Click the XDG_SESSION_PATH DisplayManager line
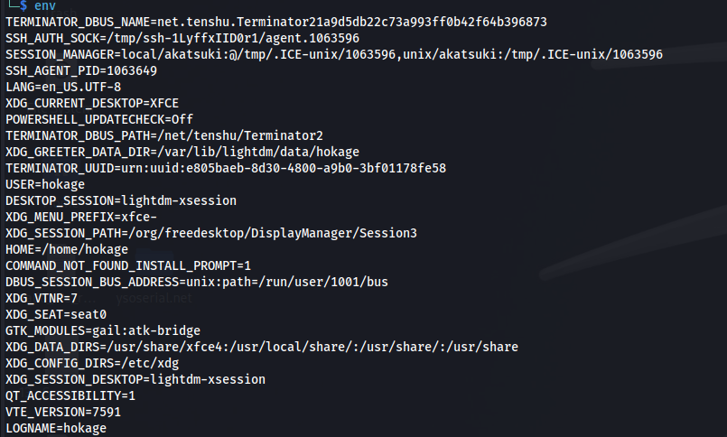This screenshot has width=727, height=437. pyautogui.click(x=211, y=233)
